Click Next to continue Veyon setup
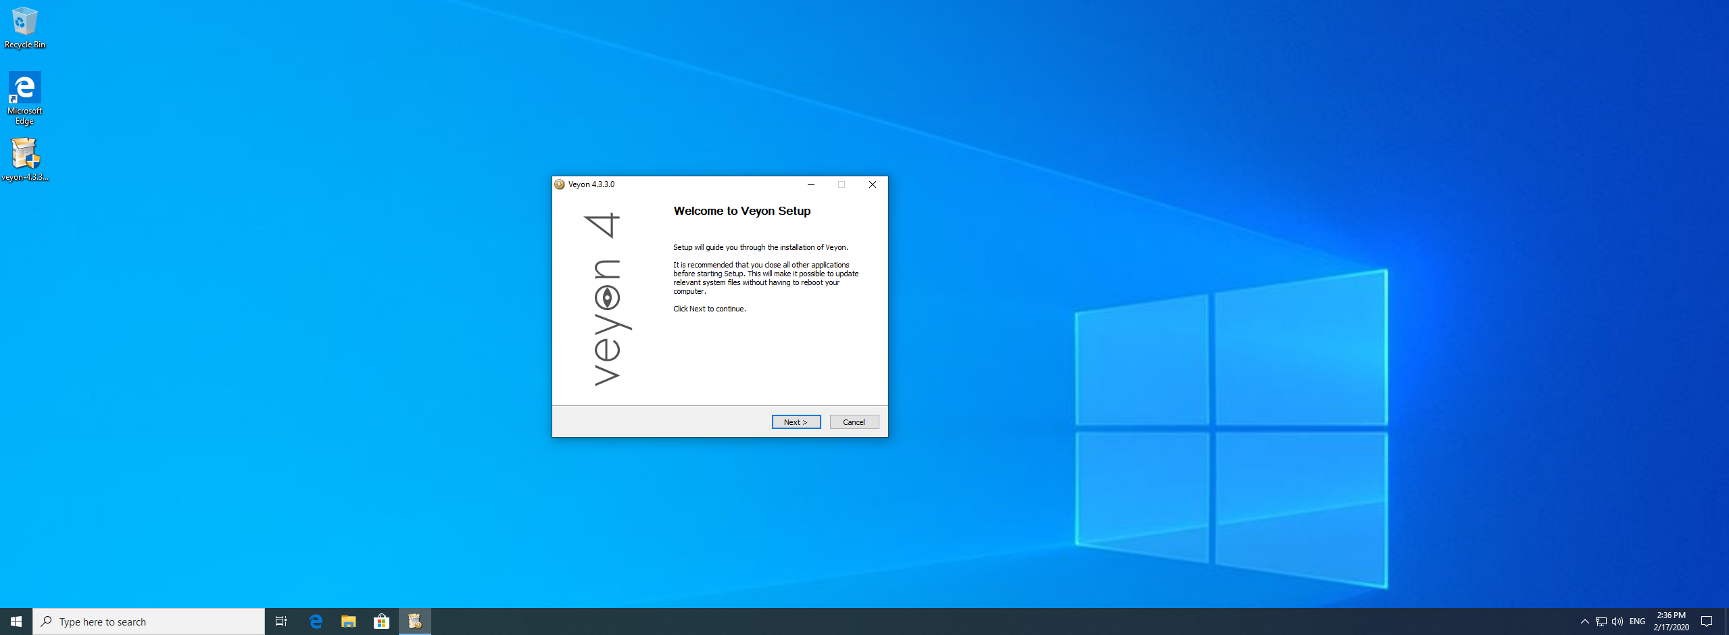 pyautogui.click(x=796, y=422)
